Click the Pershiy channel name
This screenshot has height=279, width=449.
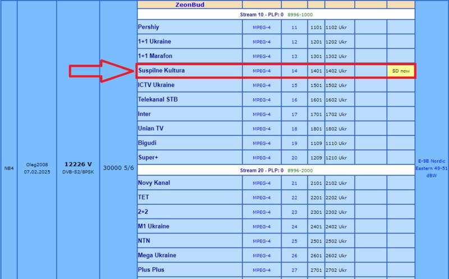(150, 27)
